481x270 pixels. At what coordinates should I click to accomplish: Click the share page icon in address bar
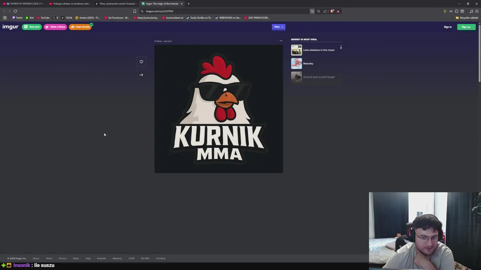(x=325, y=11)
